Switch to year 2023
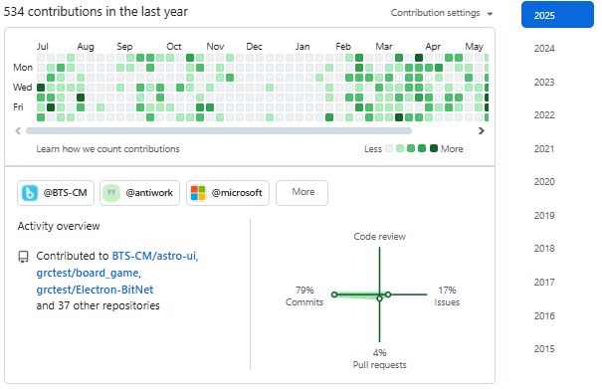Screen dimensions: 602x389 tap(544, 83)
